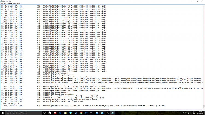Image resolution: width=205 pixels, height=115 pixels.
Task: Click the 'DIRSD OWNER WARNING' log line
Action: click(102, 83)
